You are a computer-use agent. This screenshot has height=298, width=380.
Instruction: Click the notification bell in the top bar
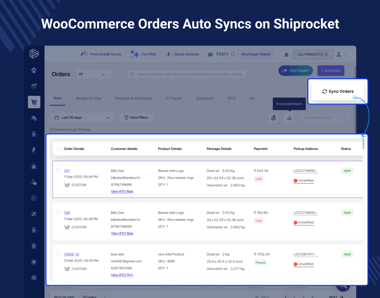(286, 54)
